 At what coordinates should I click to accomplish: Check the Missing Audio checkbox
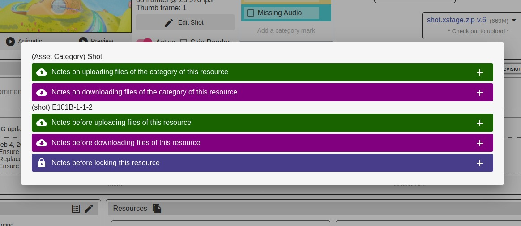[251, 13]
